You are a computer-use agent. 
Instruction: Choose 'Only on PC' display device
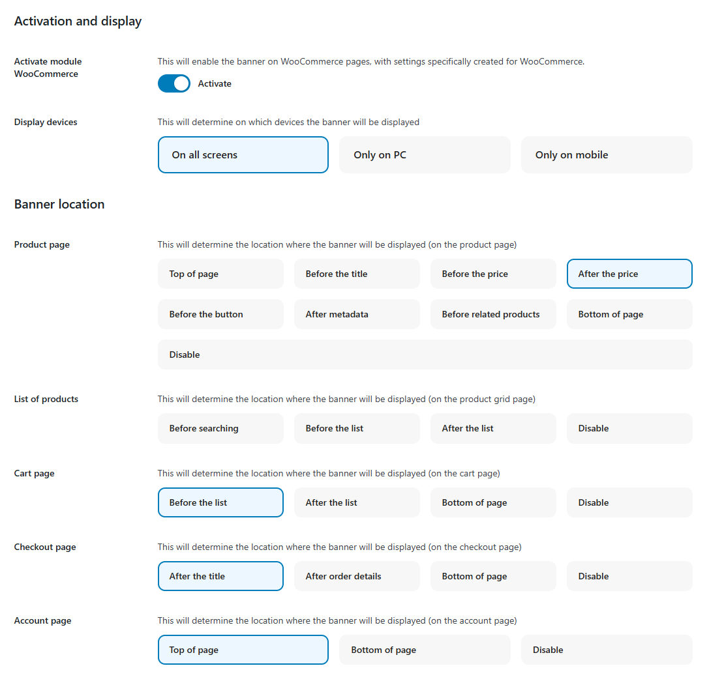click(x=424, y=155)
